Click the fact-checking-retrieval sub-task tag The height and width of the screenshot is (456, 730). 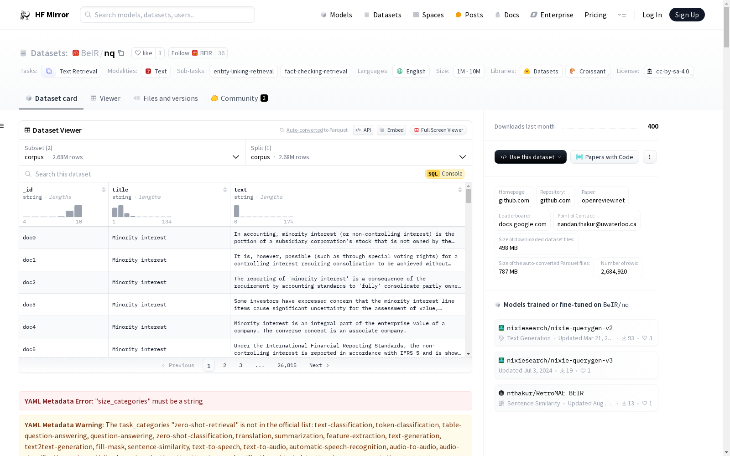[316, 71]
